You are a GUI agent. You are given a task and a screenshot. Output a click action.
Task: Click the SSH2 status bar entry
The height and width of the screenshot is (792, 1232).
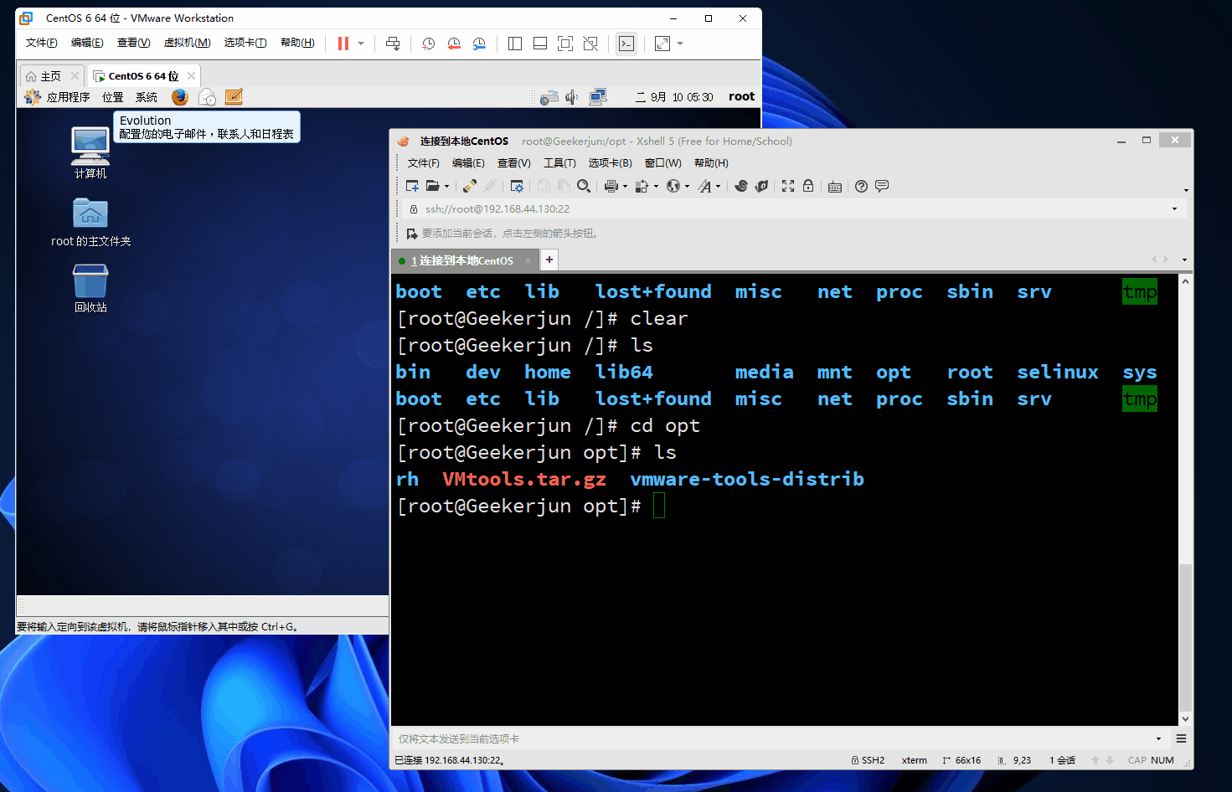pos(868,760)
